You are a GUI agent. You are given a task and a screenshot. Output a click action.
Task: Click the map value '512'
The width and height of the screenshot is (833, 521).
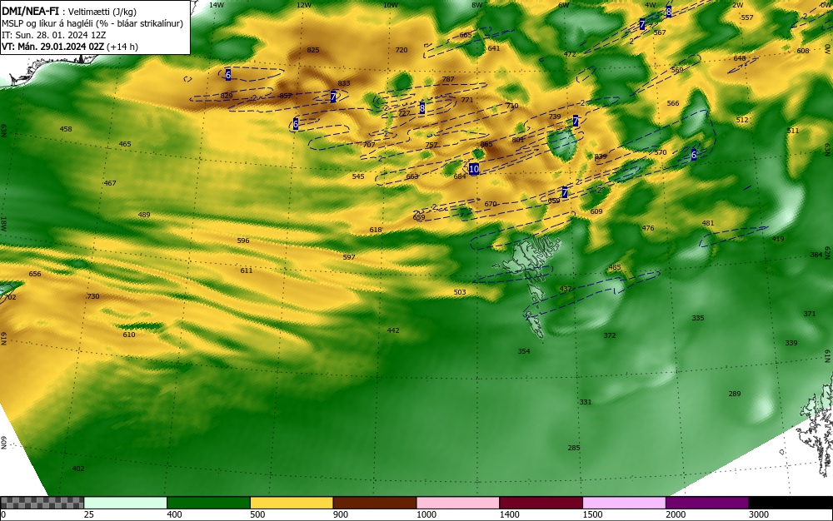[x=743, y=121]
